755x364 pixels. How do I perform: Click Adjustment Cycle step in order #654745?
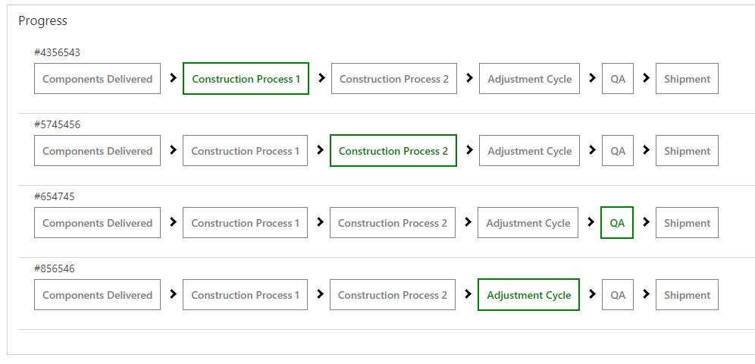[x=528, y=223]
